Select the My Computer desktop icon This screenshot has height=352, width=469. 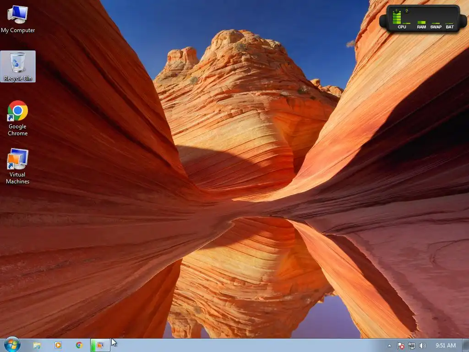18,19
